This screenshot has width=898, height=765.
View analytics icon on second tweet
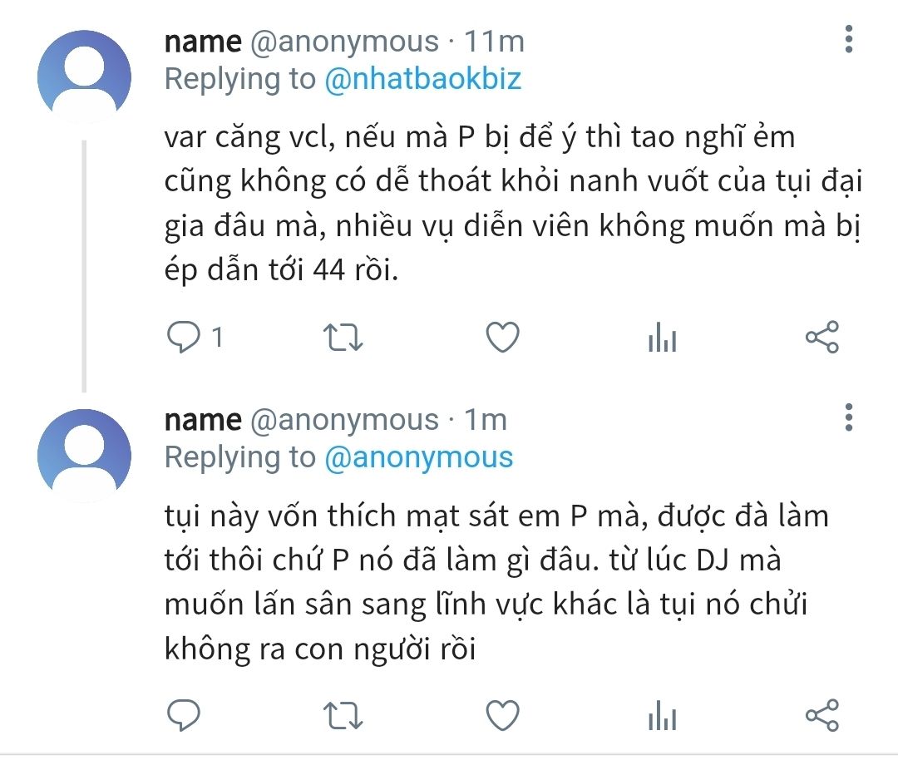pyautogui.click(x=663, y=715)
